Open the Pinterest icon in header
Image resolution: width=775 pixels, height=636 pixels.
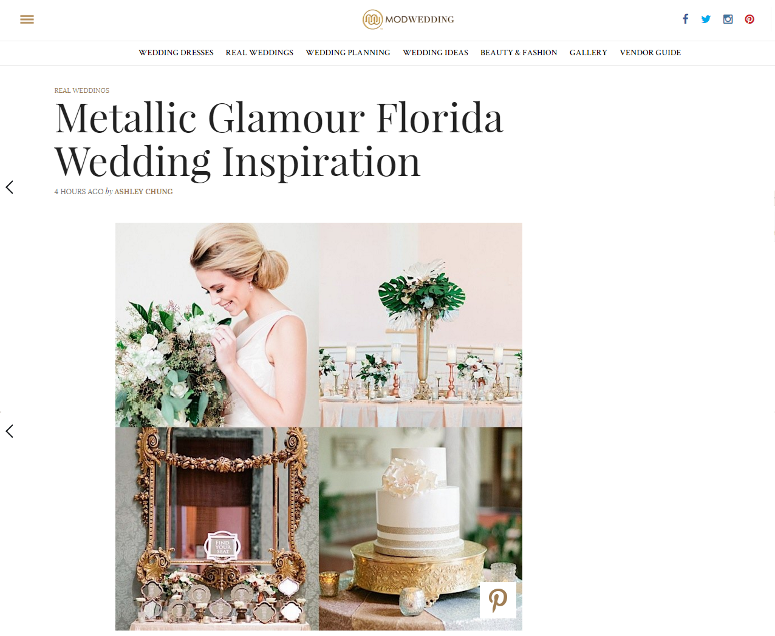point(749,19)
